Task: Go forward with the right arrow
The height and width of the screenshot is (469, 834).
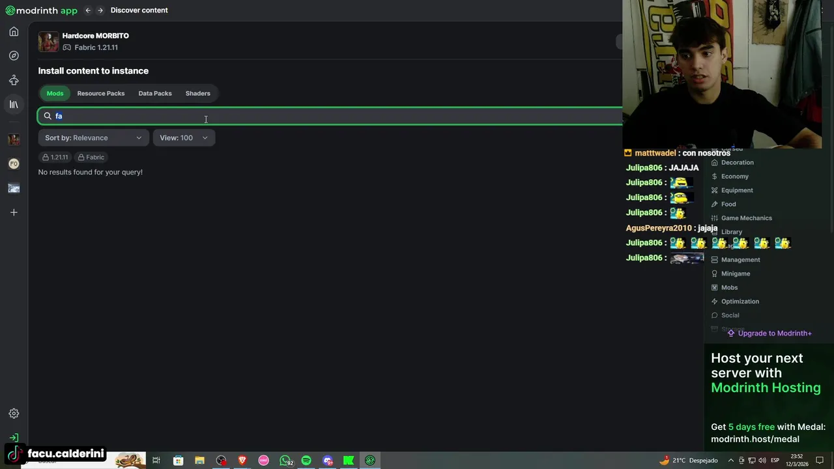Action: 100,10
